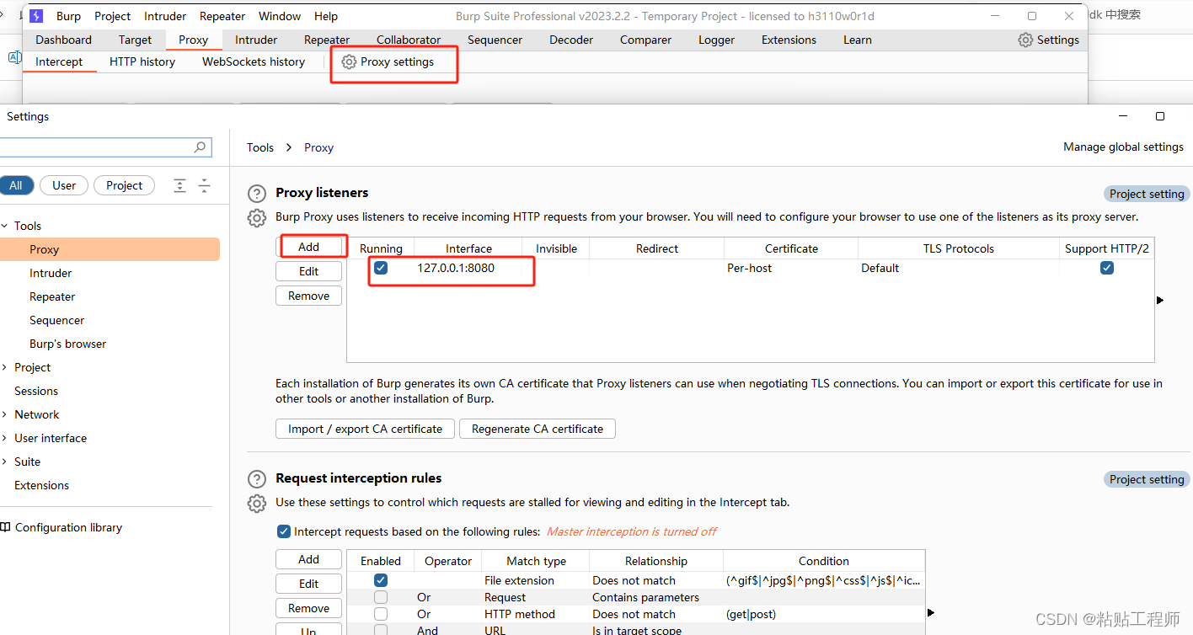
Task: Click gear icon under Request interception rules help
Action: coord(257,504)
